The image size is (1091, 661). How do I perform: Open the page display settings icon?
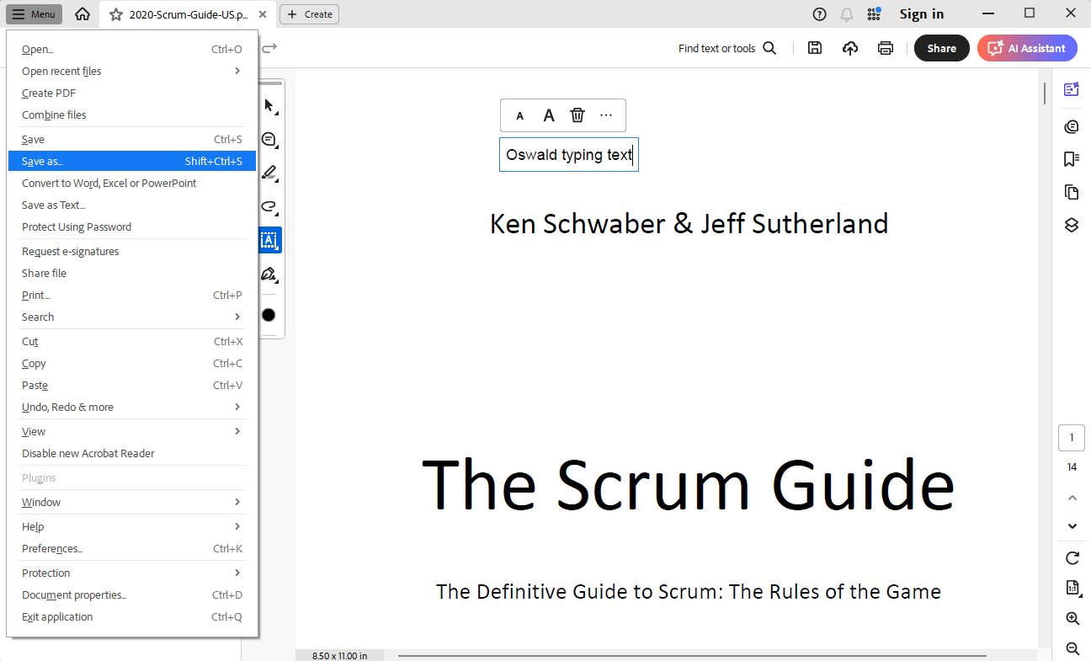[1072, 588]
